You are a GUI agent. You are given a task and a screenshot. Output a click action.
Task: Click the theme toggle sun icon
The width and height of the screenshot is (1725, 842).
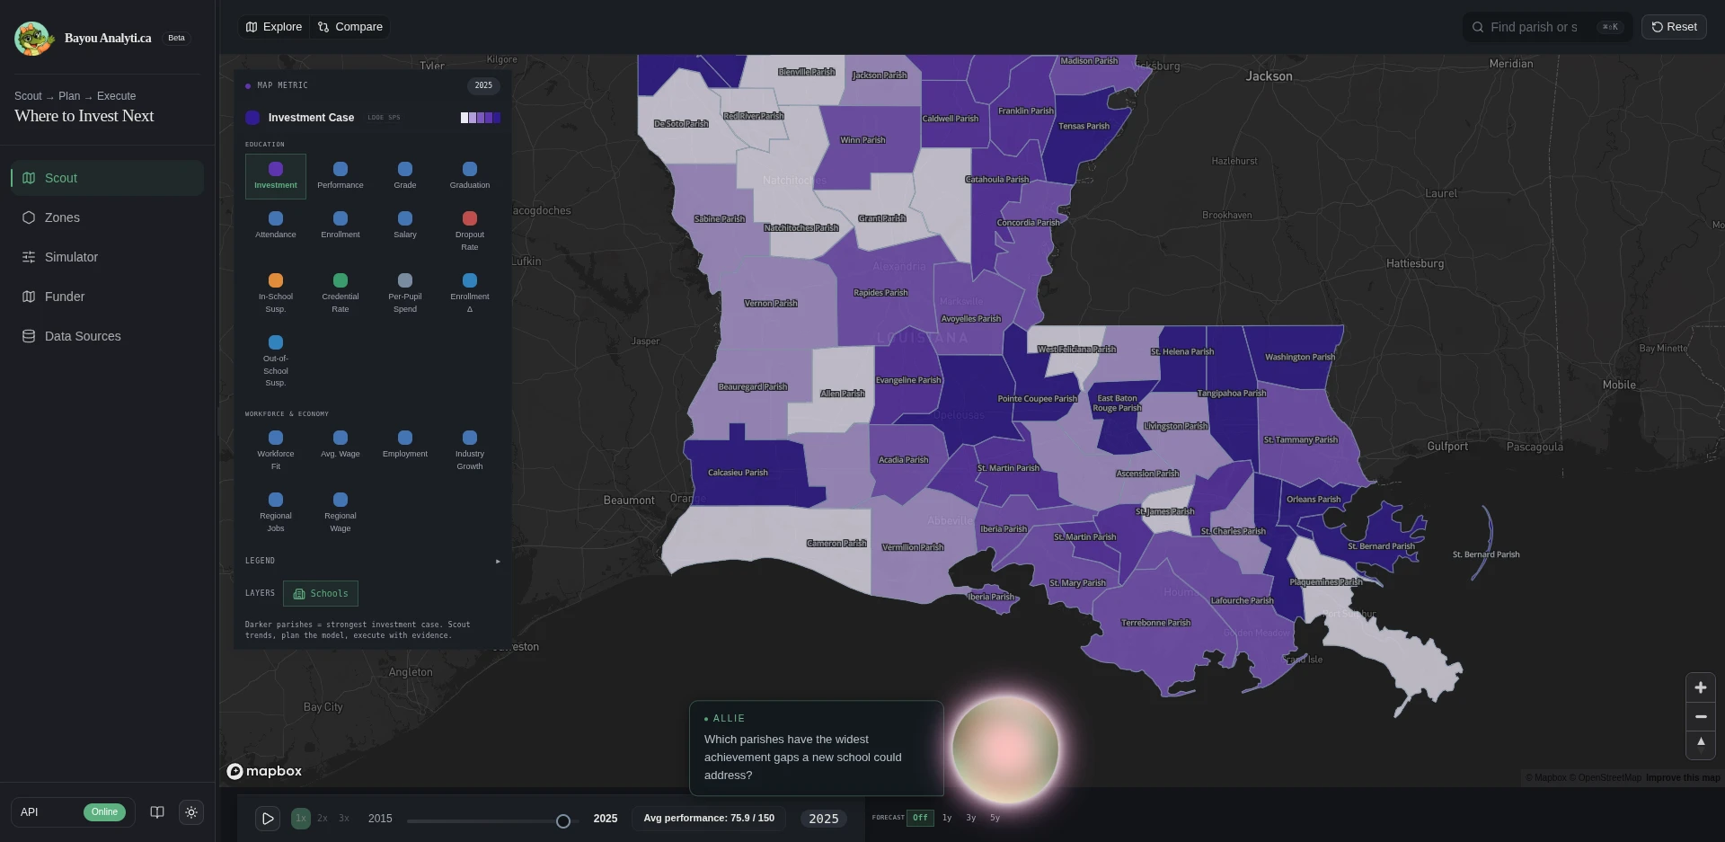click(191, 812)
